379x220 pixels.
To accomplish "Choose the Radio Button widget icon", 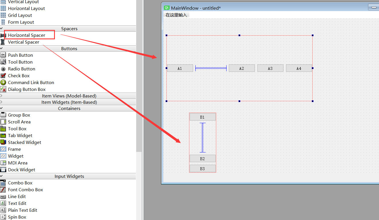I will 3,69.
